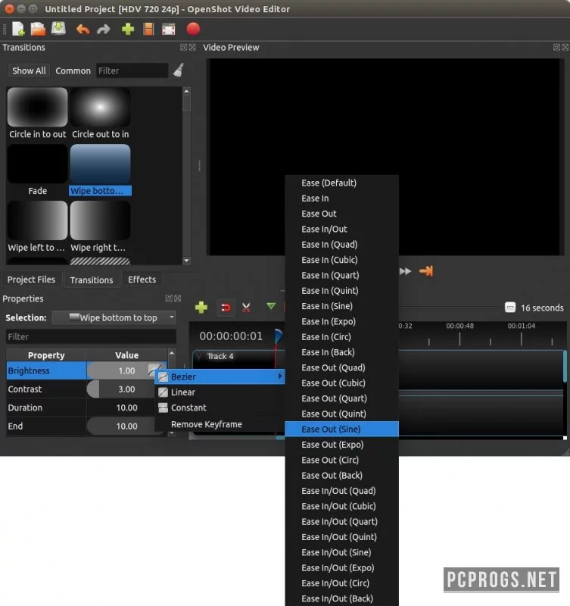Sort by Property column header
The height and width of the screenshot is (606, 570).
click(46, 355)
